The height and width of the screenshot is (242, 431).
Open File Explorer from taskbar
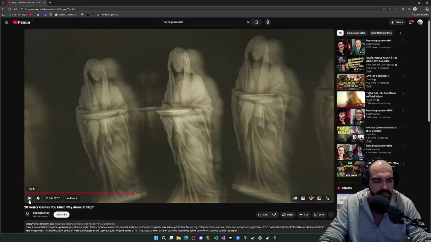tap(178, 238)
